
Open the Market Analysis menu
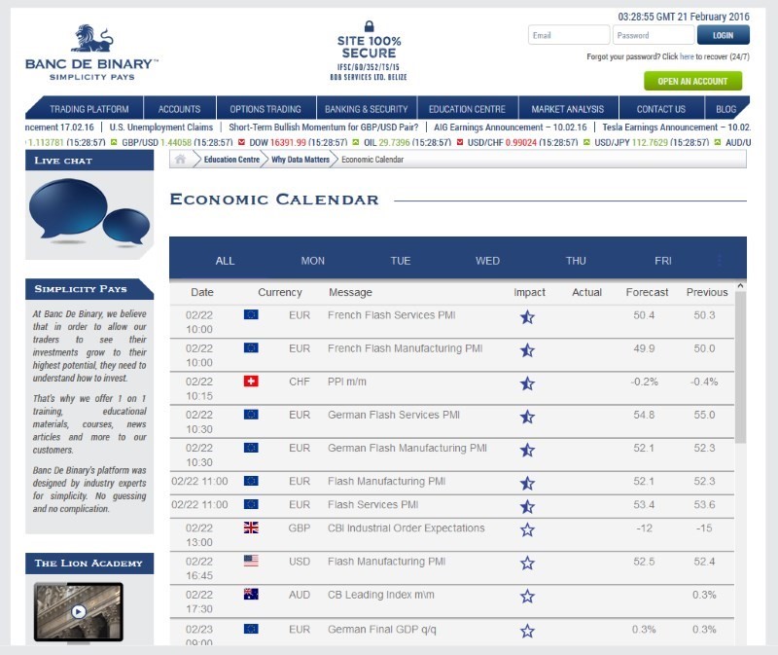(568, 109)
